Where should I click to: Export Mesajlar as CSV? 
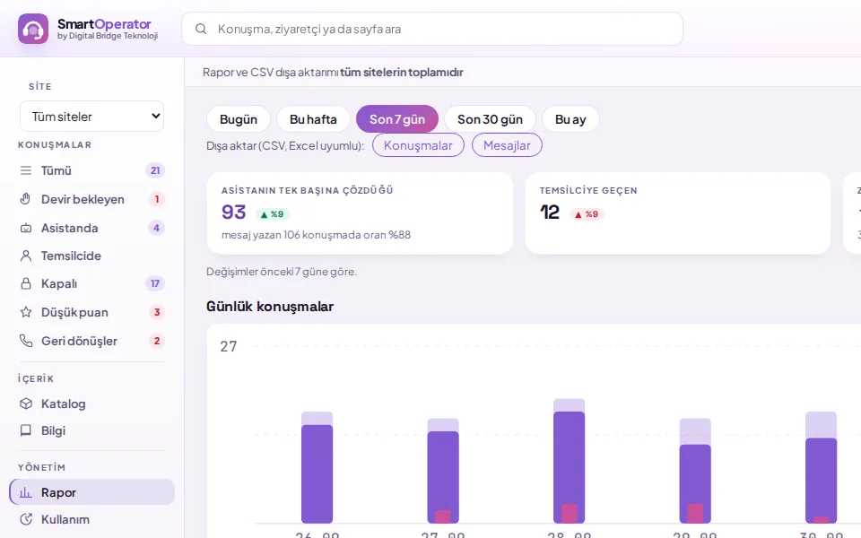[507, 145]
